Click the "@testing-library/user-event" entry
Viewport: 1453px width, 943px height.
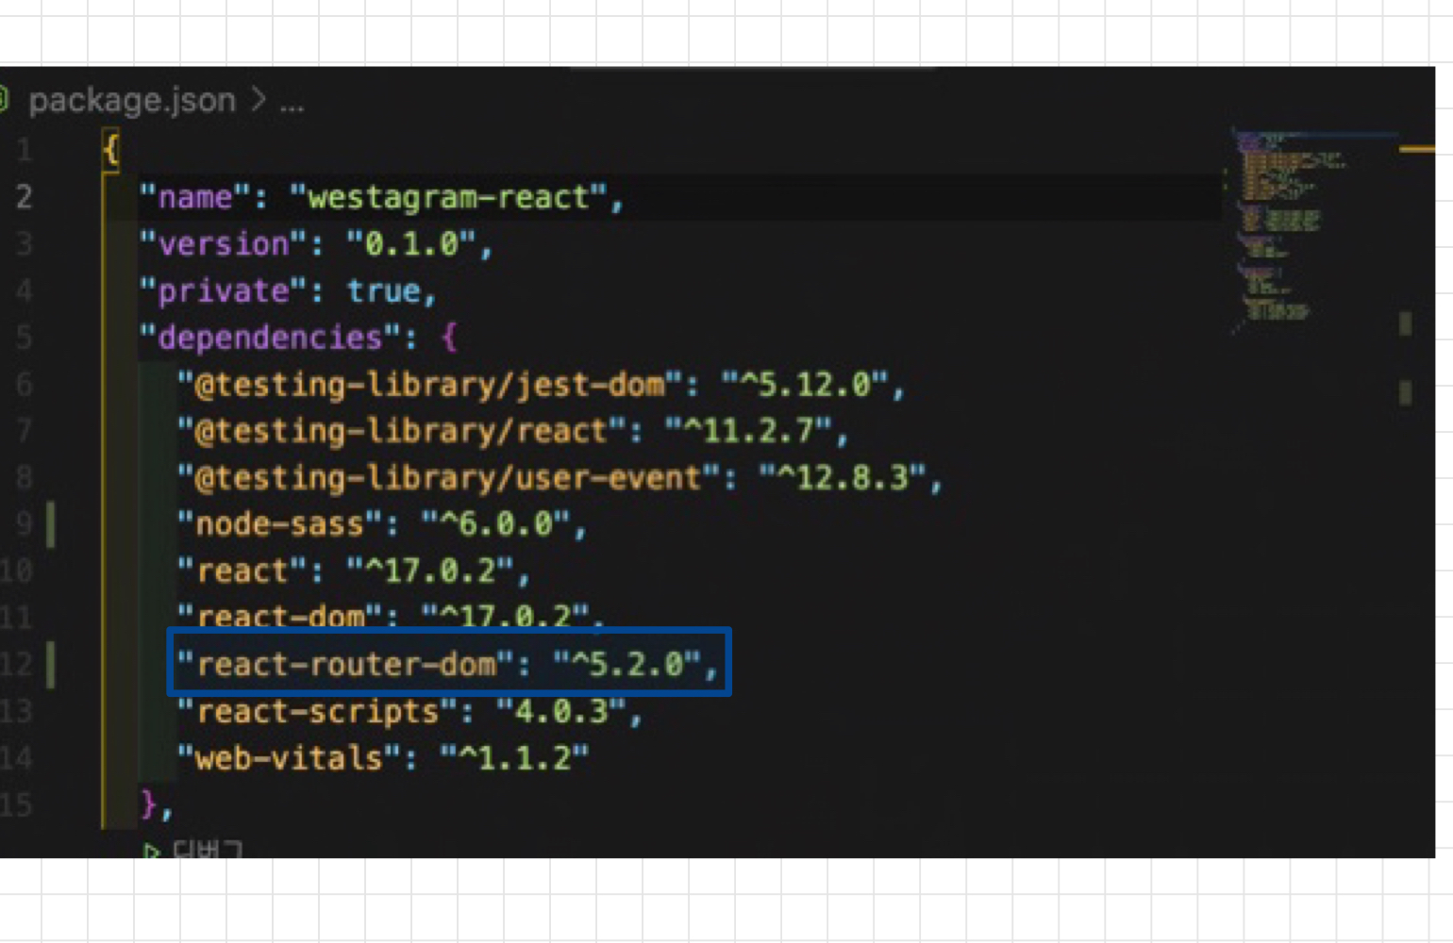tap(448, 478)
